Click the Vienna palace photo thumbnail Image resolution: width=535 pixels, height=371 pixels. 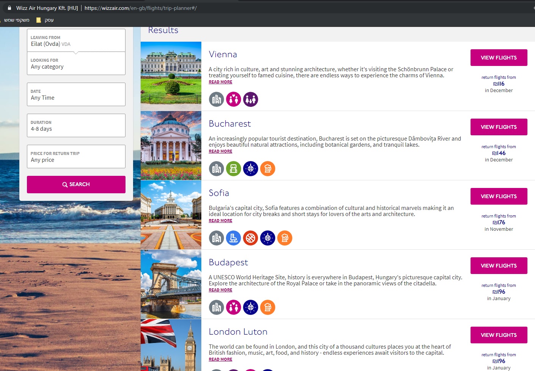coord(171,76)
